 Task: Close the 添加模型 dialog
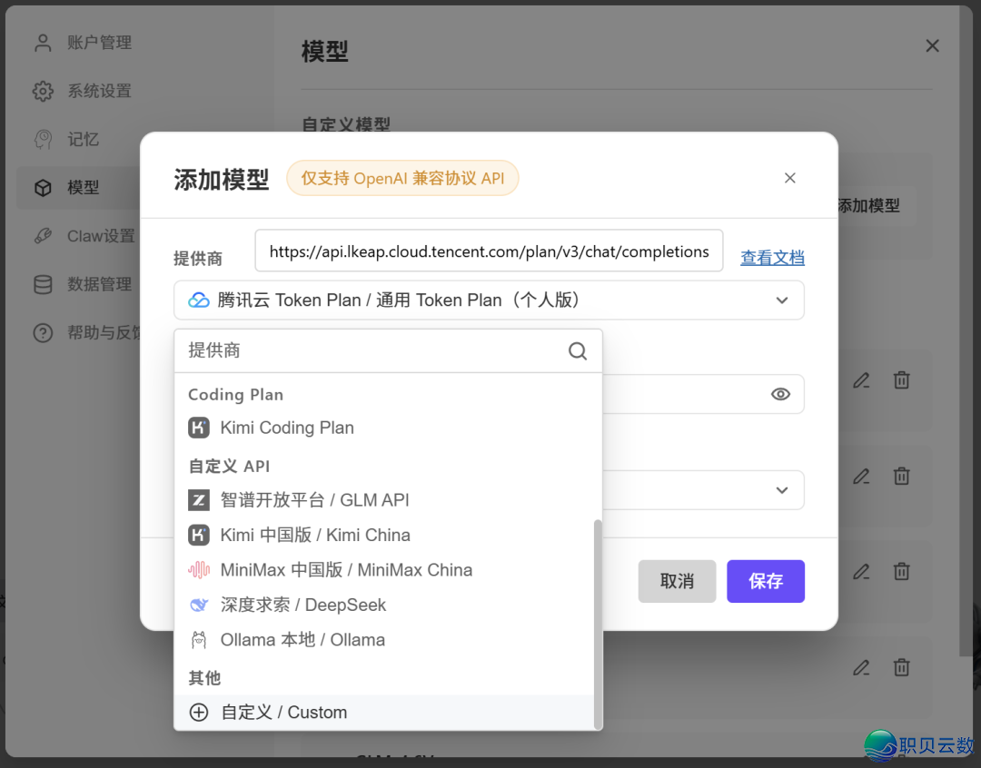coord(789,178)
